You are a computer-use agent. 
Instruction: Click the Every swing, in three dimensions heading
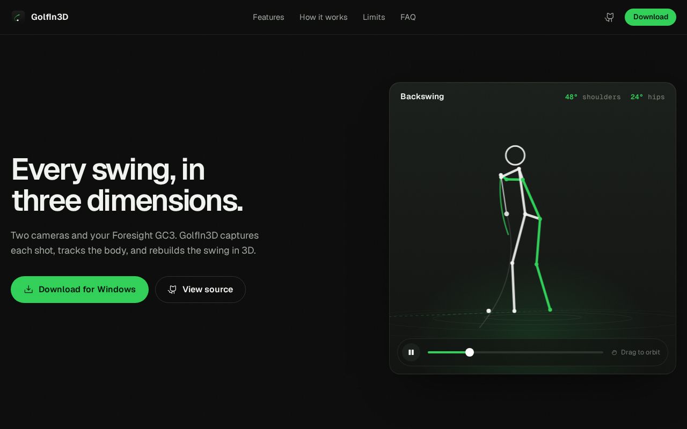coord(127,185)
